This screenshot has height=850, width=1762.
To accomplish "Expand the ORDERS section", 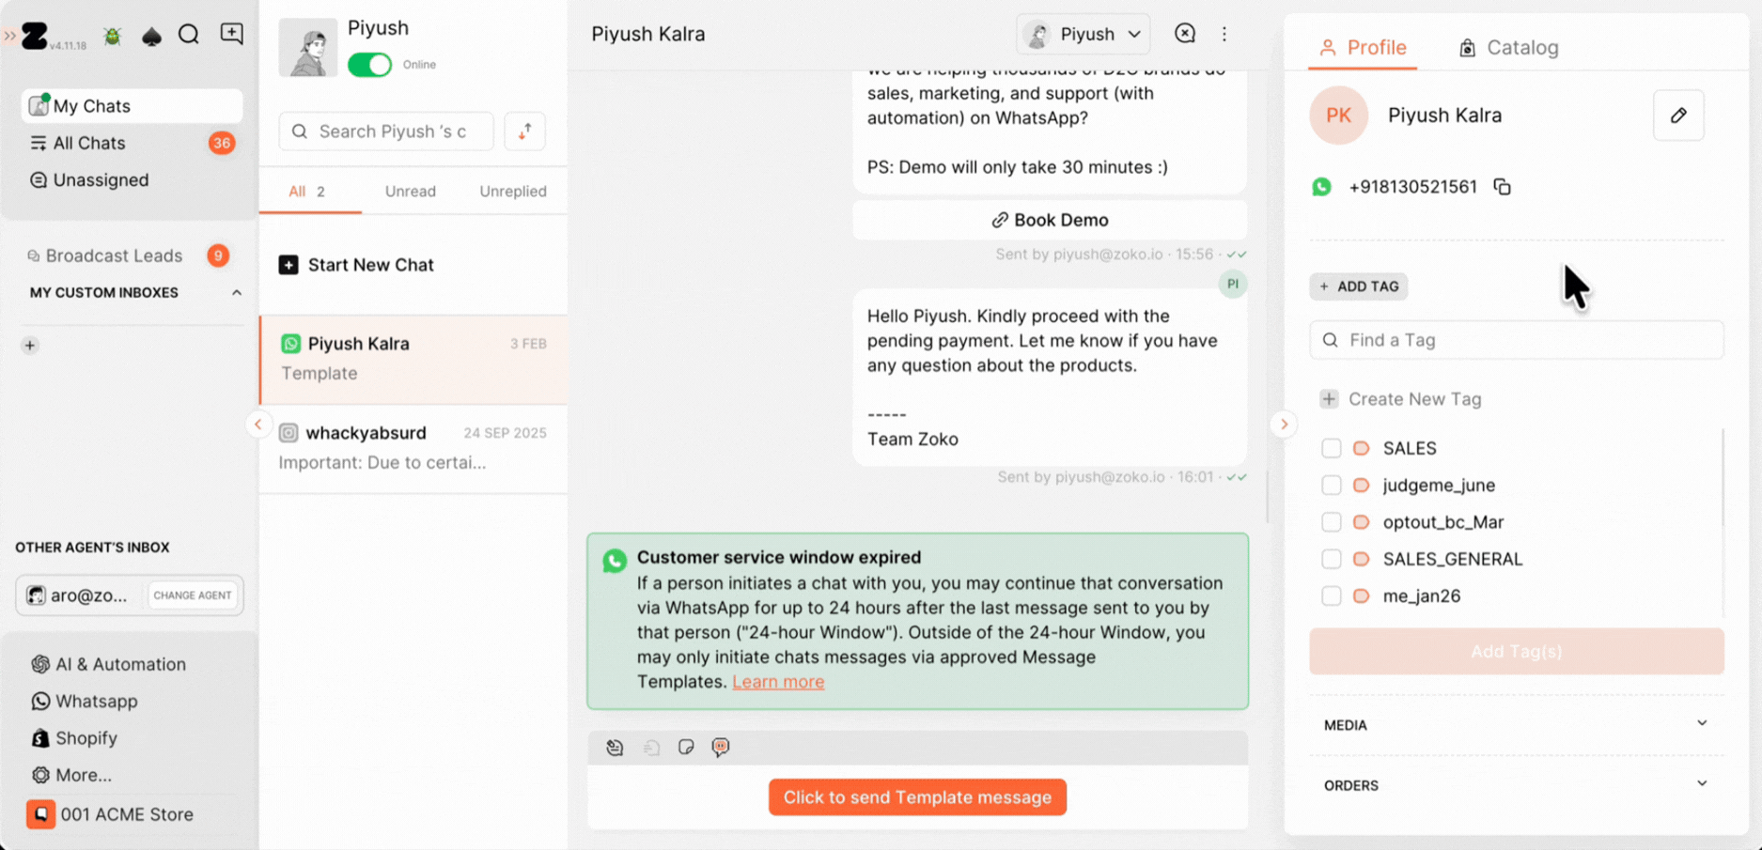I will (x=1516, y=785).
